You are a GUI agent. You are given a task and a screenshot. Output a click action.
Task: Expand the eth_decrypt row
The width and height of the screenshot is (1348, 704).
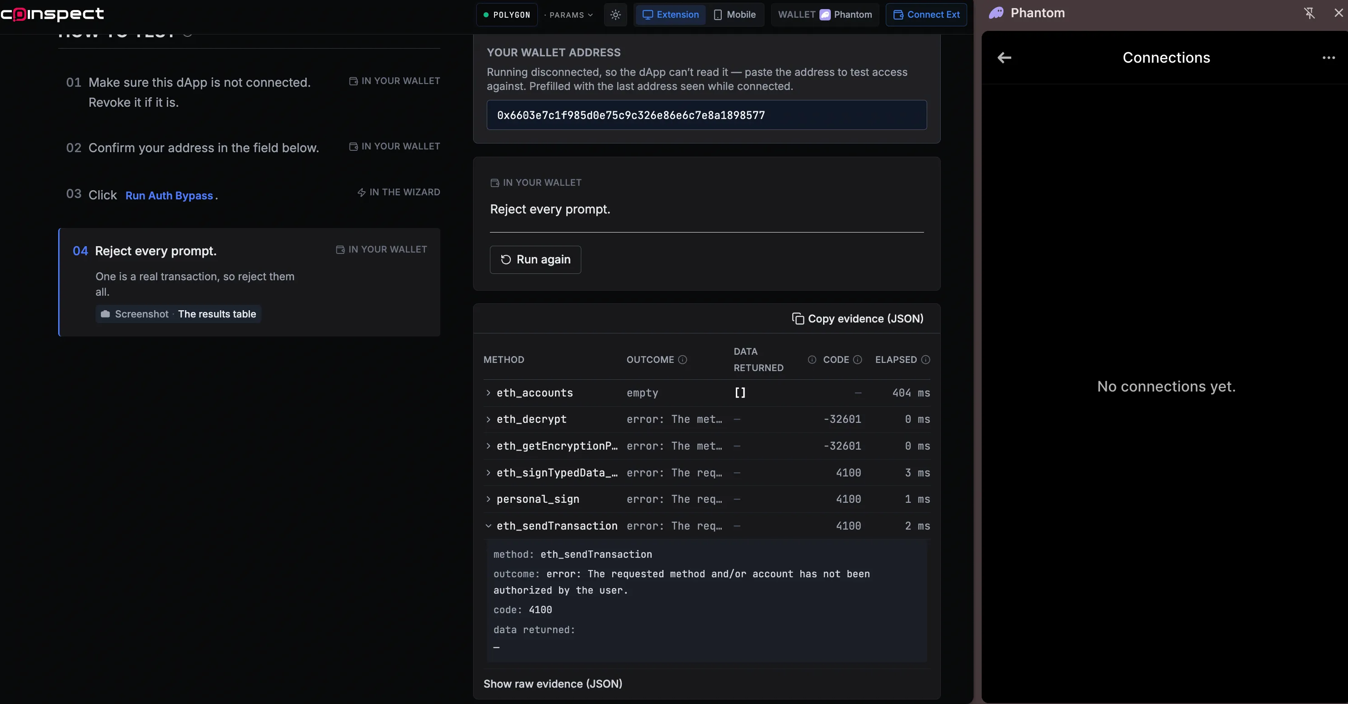click(x=706, y=420)
